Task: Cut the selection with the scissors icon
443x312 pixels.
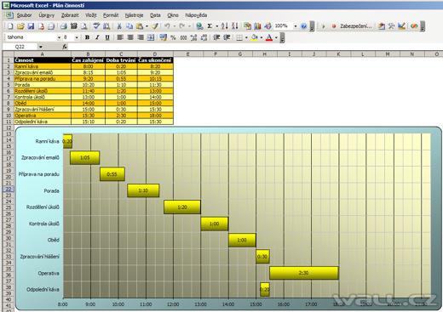Action: pyautogui.click(x=119, y=26)
